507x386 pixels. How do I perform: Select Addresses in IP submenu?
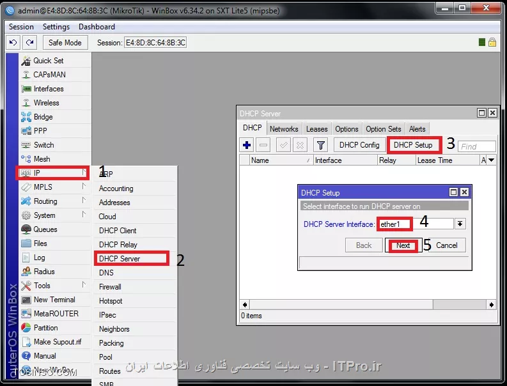(134, 203)
